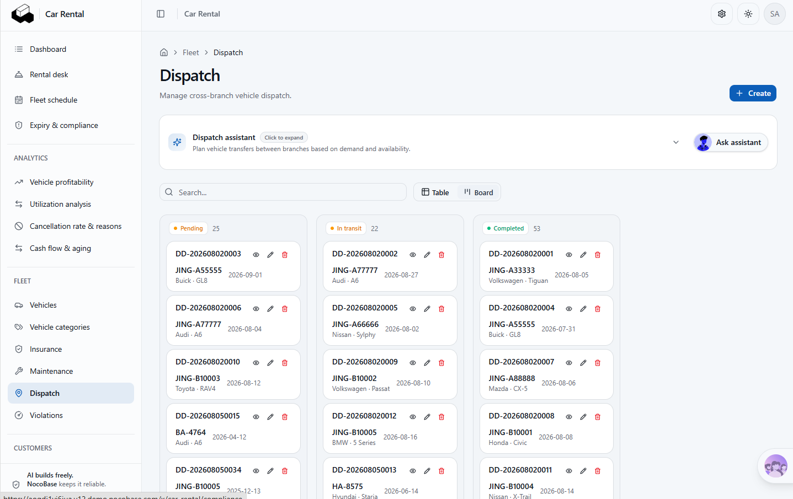View dispatch DD-202608020005 details

pos(413,309)
